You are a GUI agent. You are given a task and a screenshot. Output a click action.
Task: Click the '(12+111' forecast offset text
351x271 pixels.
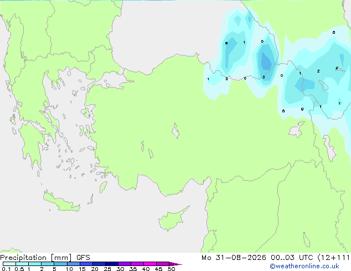(333, 258)
